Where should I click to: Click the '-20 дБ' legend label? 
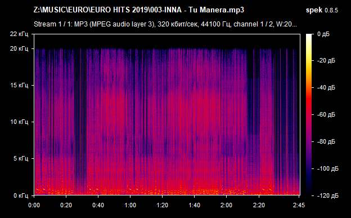pyautogui.click(x=326, y=61)
